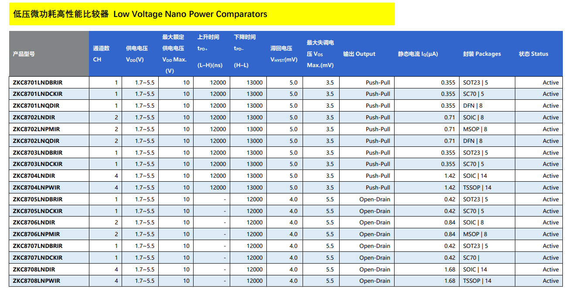Select part number ZKC8708LNPWIR
This screenshot has height=288, width=572.
click(x=37, y=281)
